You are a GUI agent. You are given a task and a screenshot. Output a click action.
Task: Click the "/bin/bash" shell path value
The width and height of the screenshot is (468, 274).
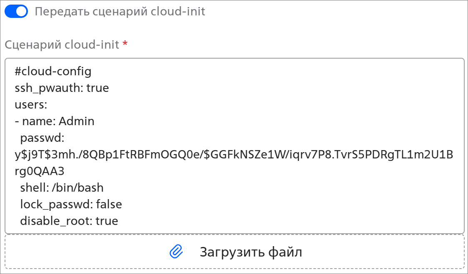pos(78,188)
